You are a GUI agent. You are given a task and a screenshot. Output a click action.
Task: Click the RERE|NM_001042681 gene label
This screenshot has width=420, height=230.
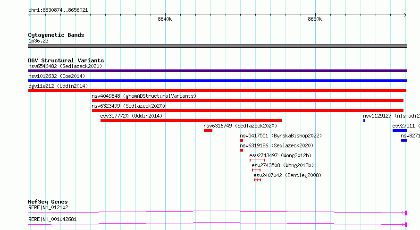[x=52, y=219]
